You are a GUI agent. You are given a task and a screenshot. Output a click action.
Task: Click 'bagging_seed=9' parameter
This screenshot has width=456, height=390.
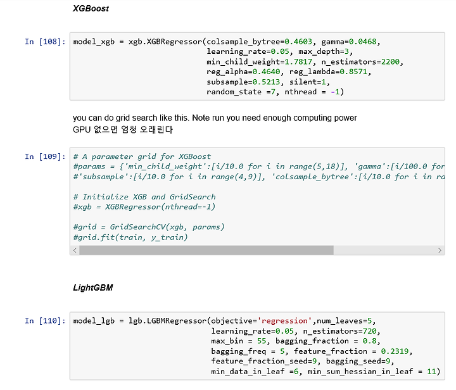358,361
